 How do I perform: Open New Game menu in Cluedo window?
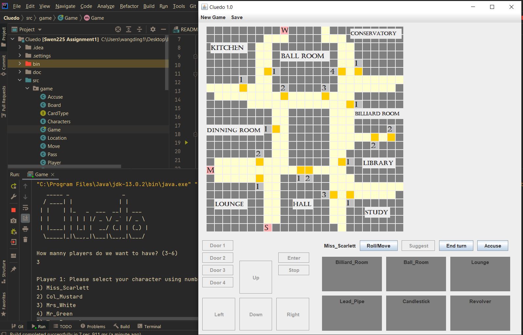(213, 17)
